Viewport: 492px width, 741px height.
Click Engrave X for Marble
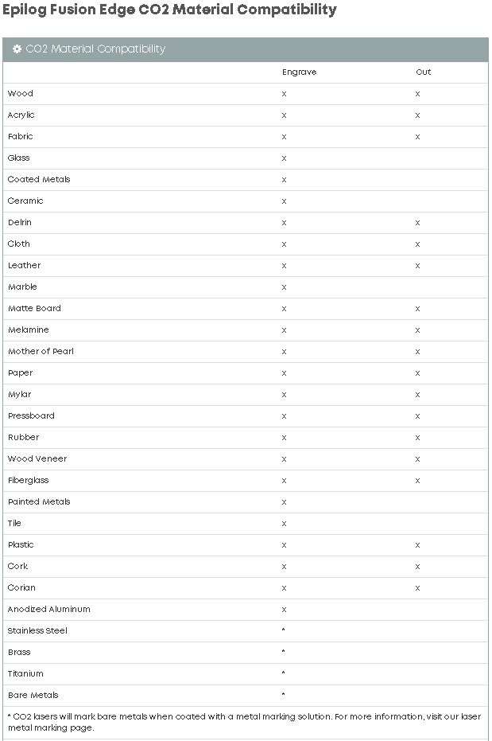(284, 287)
